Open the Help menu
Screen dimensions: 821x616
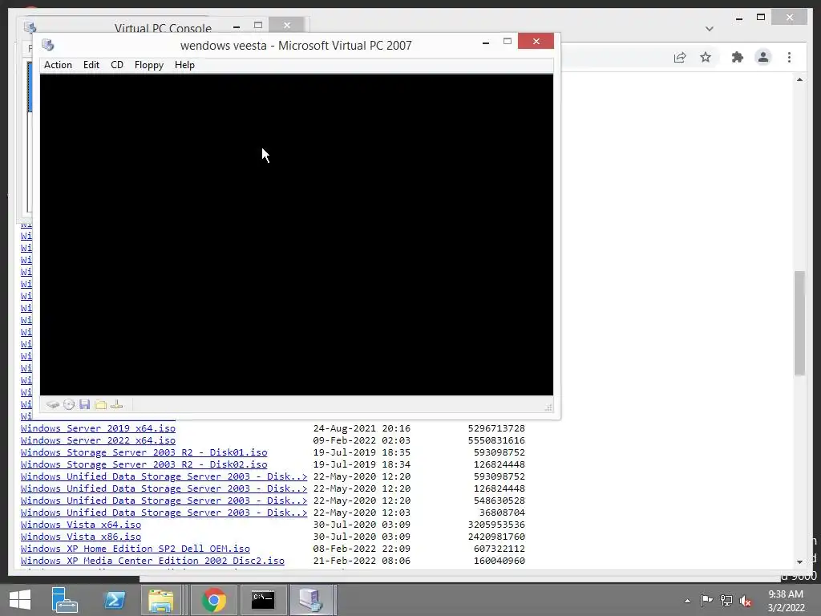[x=184, y=65]
